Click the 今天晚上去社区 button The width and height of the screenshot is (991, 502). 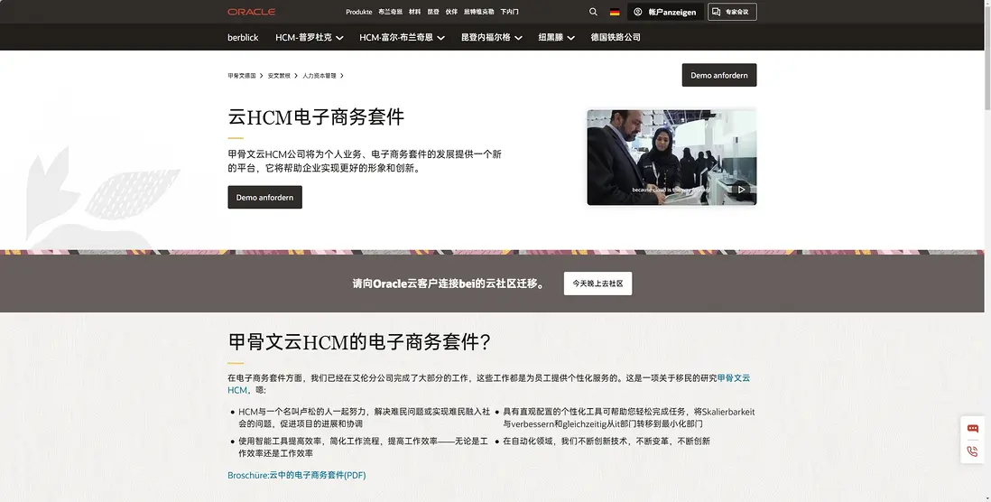597,284
